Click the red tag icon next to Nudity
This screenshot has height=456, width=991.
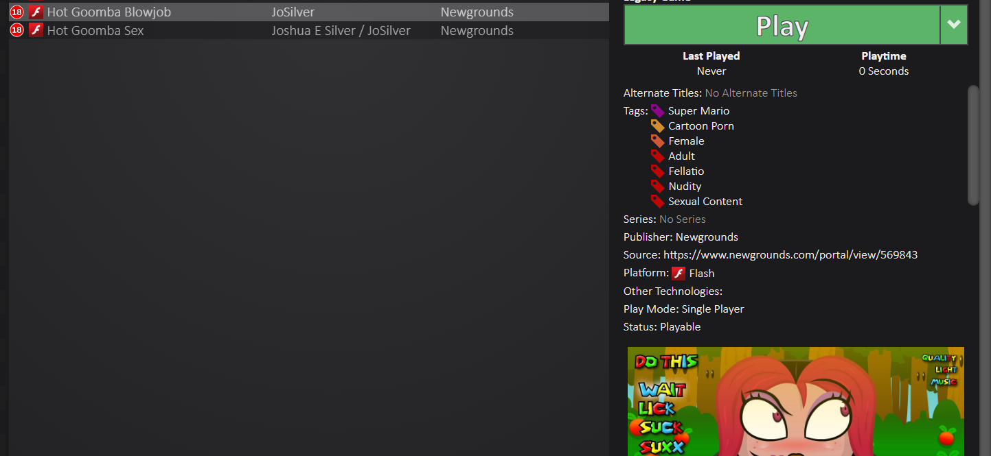[x=657, y=186]
